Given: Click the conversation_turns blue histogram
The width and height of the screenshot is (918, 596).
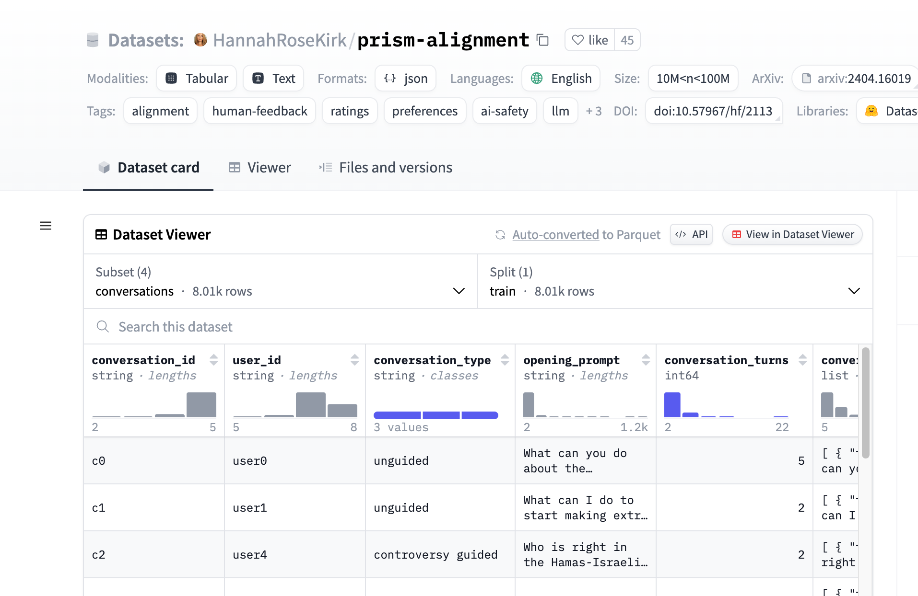Looking at the screenshot, I should pyautogui.click(x=727, y=405).
